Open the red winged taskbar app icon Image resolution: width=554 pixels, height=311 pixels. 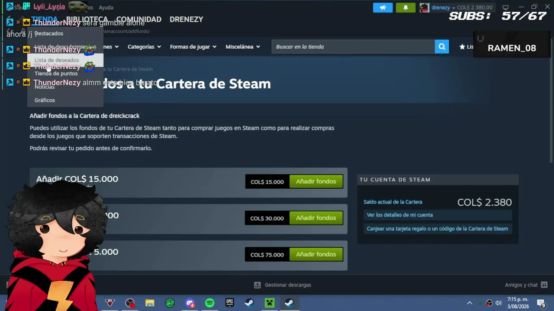tap(110, 303)
